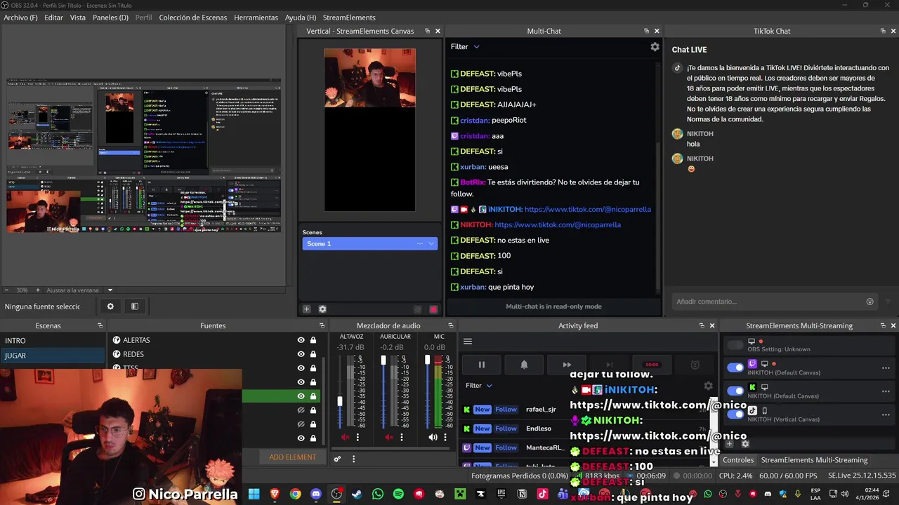Skip alert with fast-forward button in Activity feed

(567, 365)
